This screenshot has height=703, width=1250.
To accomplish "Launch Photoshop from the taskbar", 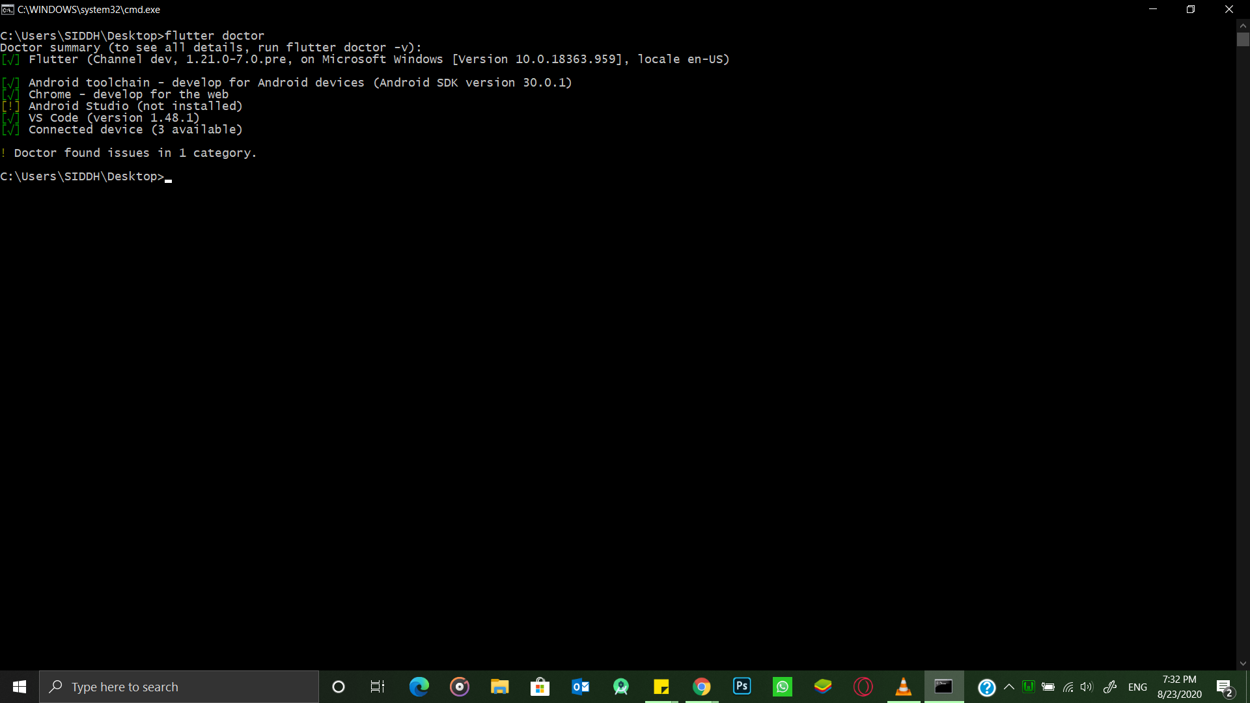I will (x=742, y=687).
